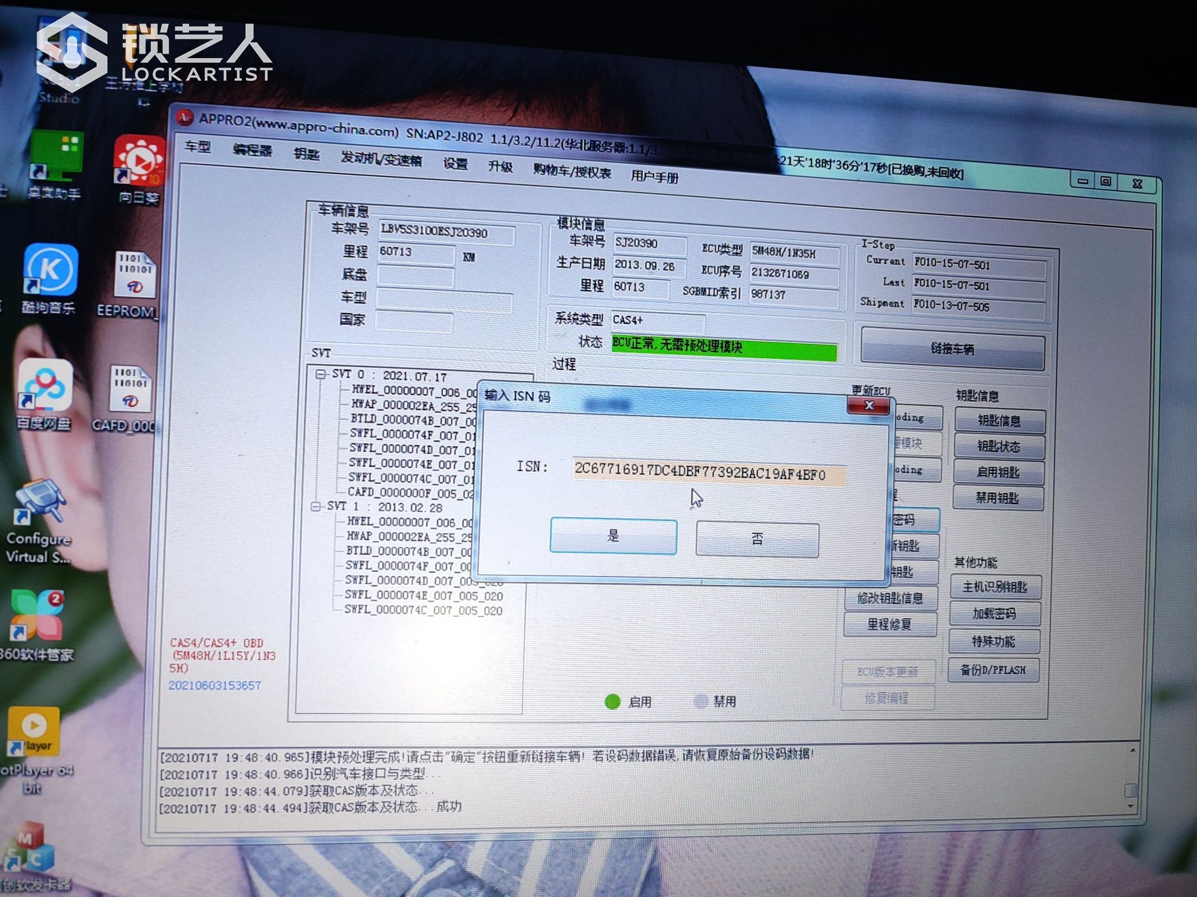Confirm ISN with the 是 button
Viewport: 1197px width, 897px height.
(x=613, y=536)
